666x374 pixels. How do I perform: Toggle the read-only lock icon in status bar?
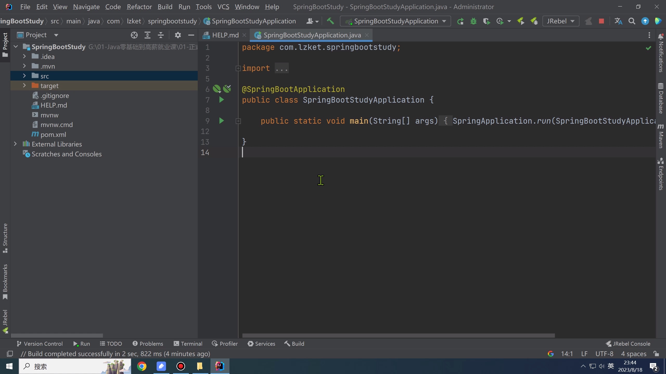(x=656, y=354)
